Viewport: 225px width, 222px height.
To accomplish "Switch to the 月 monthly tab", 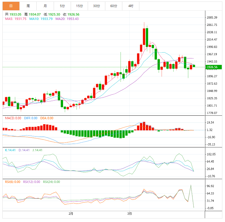I will [45, 6].
